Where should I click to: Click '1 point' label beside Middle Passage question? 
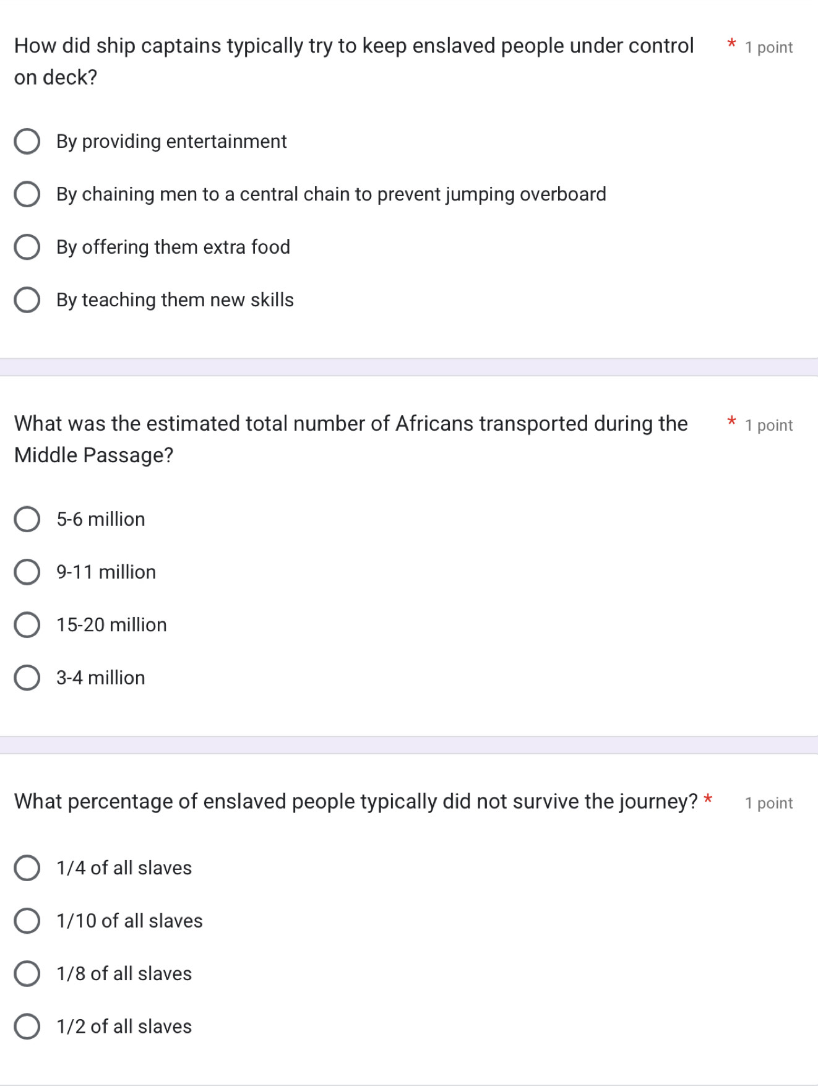coord(768,425)
